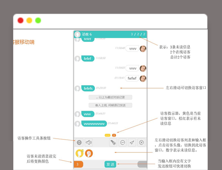This screenshot has width=222, height=170.
Task: Tap the 客人上线, 问候语已发送 system notice
Action: click(x=110, y=105)
